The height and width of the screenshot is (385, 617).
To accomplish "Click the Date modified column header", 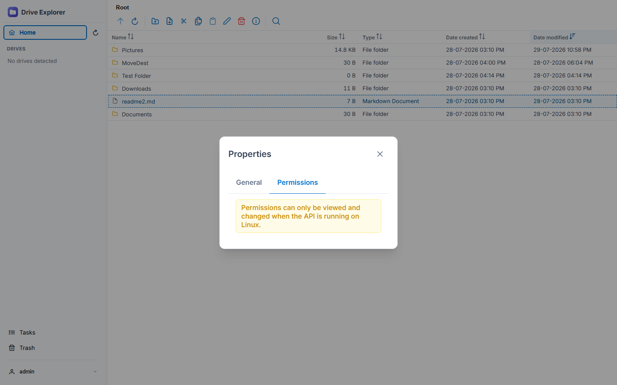I will coord(573,37).
